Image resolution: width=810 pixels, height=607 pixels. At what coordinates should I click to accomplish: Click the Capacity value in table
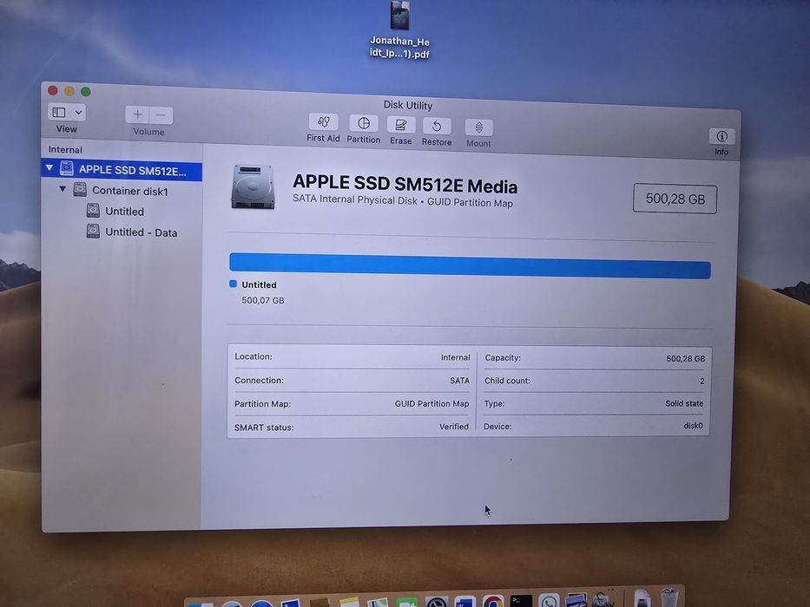tap(686, 358)
